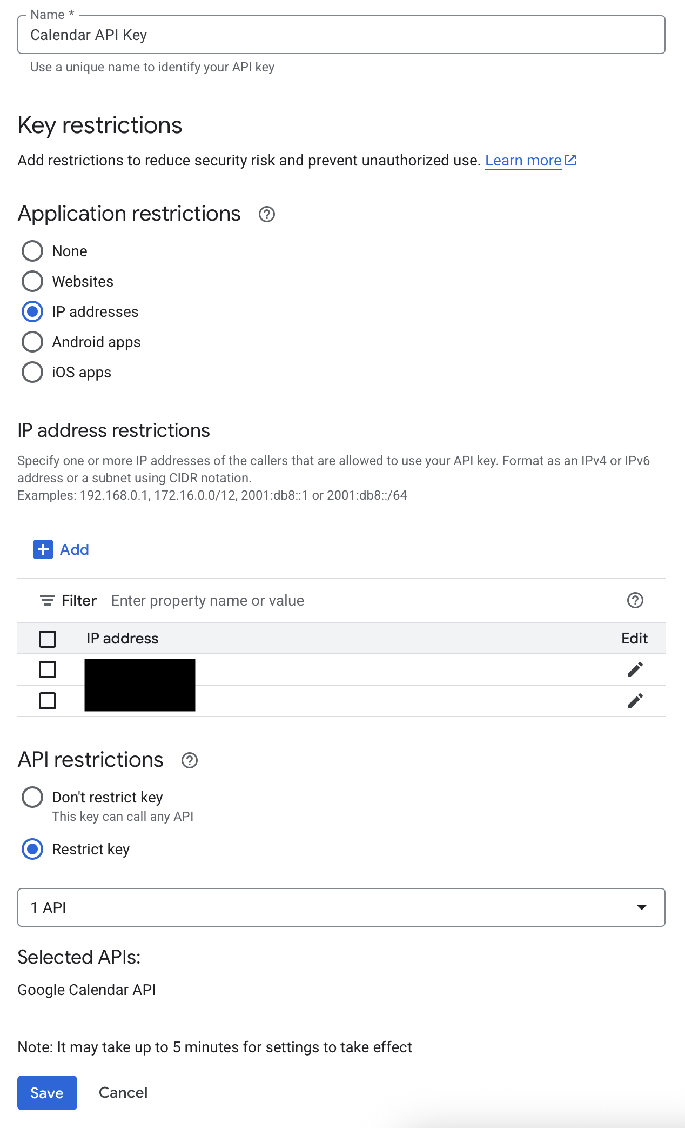Click the external-link icon next to Learn more
685x1128 pixels.
(x=570, y=160)
